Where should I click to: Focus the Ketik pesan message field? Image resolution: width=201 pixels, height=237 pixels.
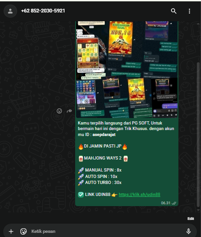[x=106, y=231]
